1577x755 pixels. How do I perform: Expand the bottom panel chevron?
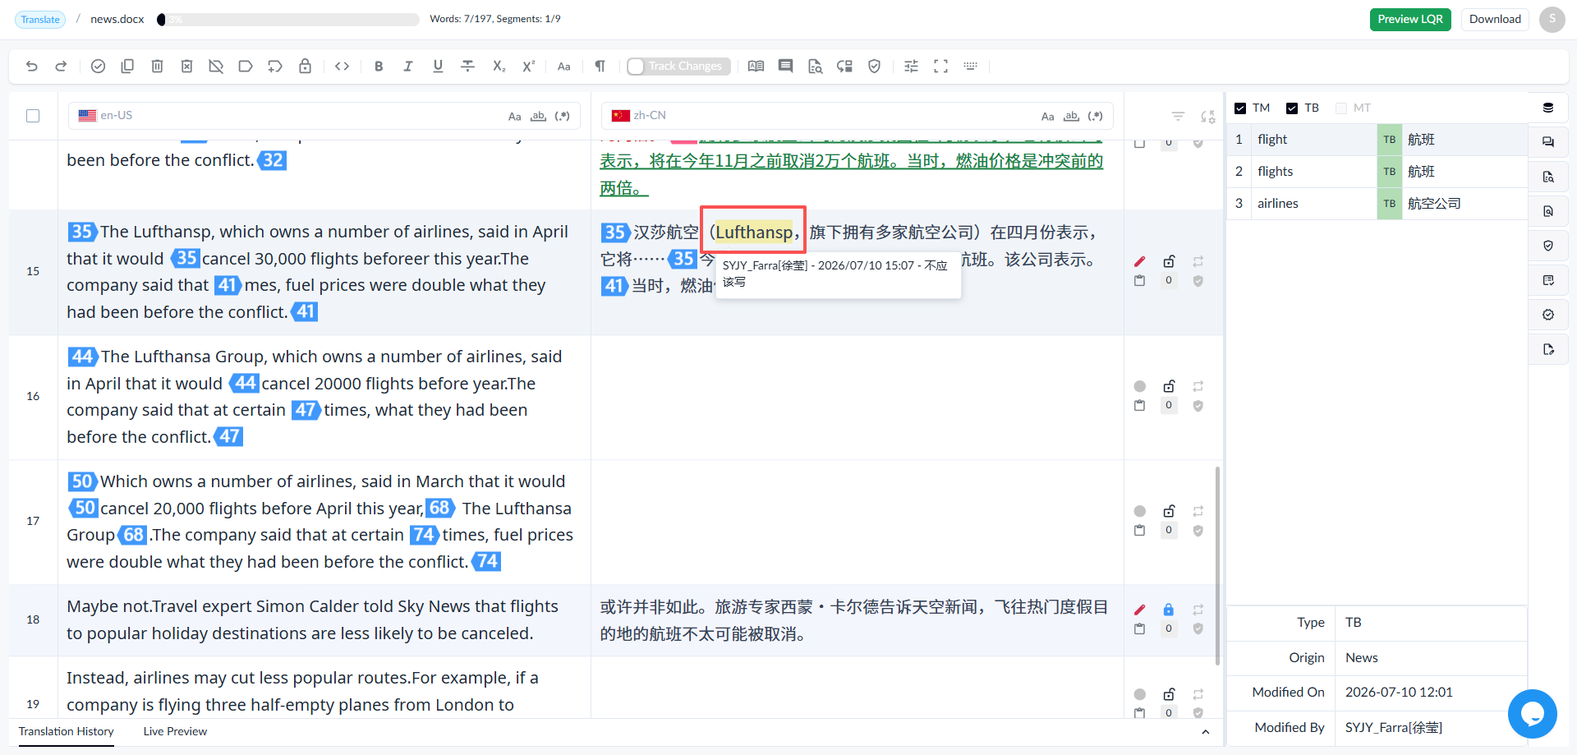tap(1205, 732)
